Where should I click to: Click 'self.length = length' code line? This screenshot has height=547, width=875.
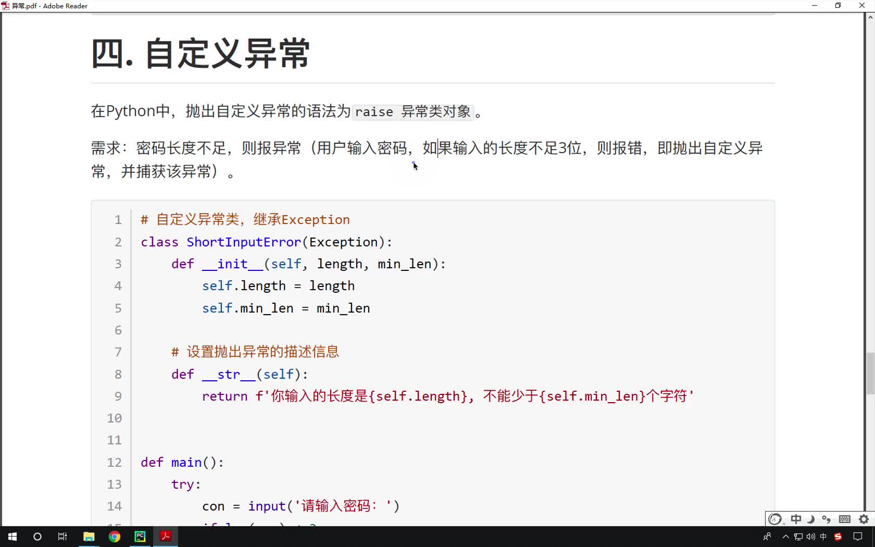(x=279, y=286)
